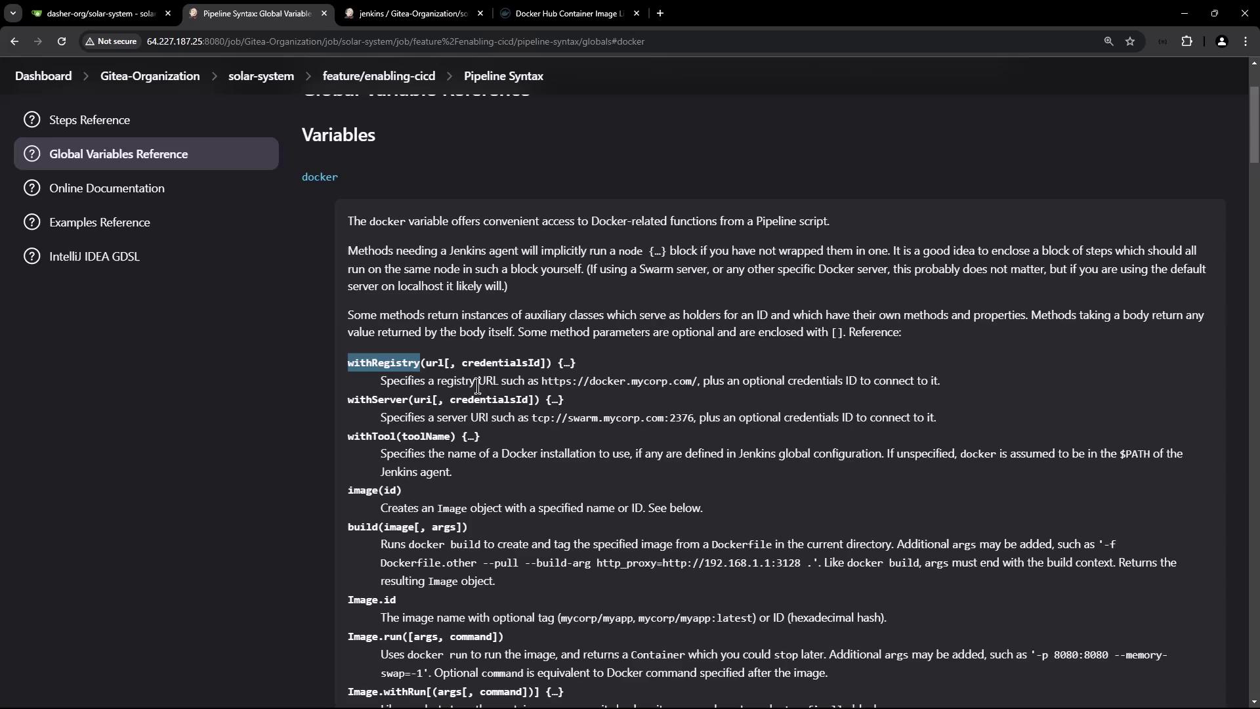Reload the page with the refresh icon
The height and width of the screenshot is (709, 1260).
point(62,41)
